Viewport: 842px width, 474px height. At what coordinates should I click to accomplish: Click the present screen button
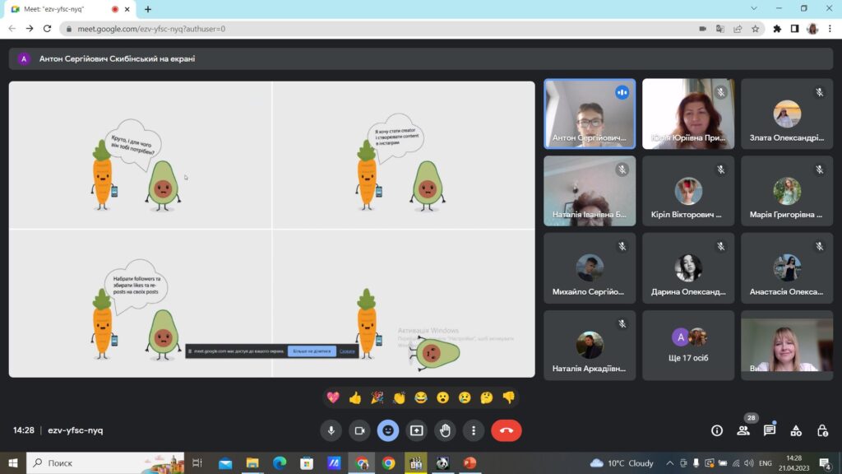417,430
